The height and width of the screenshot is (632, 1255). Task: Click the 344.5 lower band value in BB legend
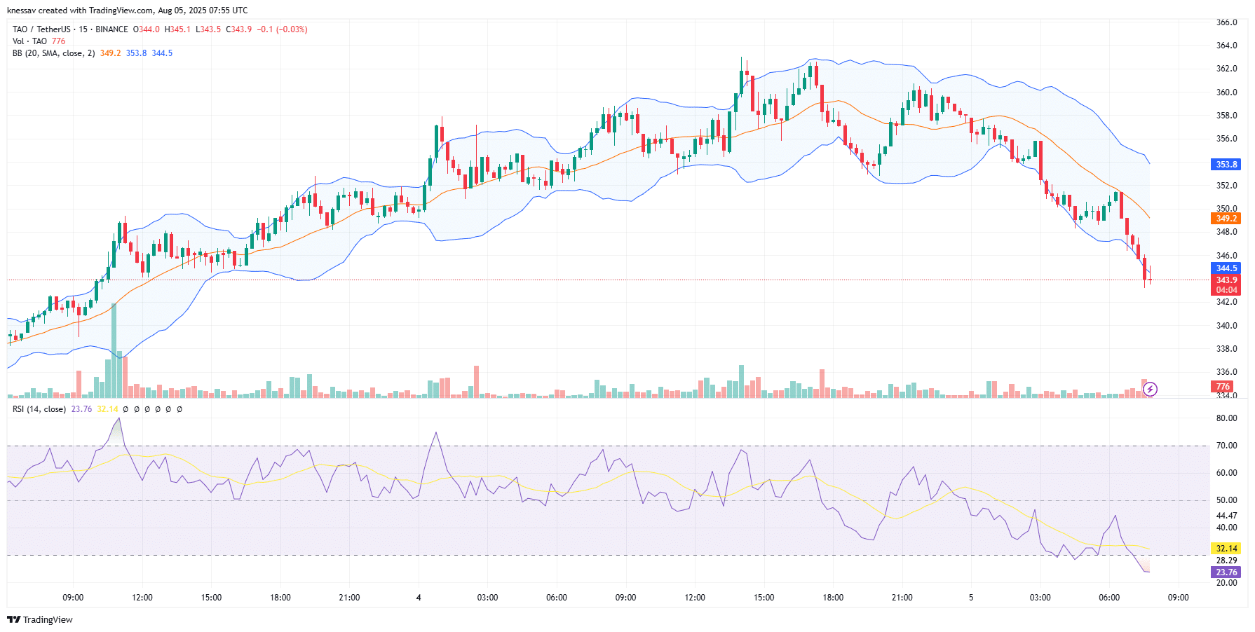(x=162, y=53)
